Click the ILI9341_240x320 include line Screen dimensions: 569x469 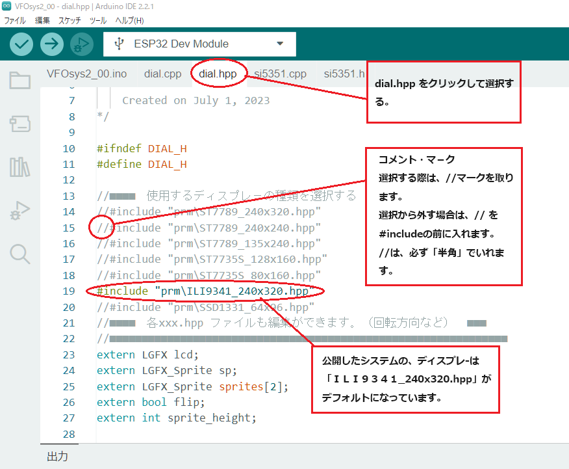click(x=206, y=291)
